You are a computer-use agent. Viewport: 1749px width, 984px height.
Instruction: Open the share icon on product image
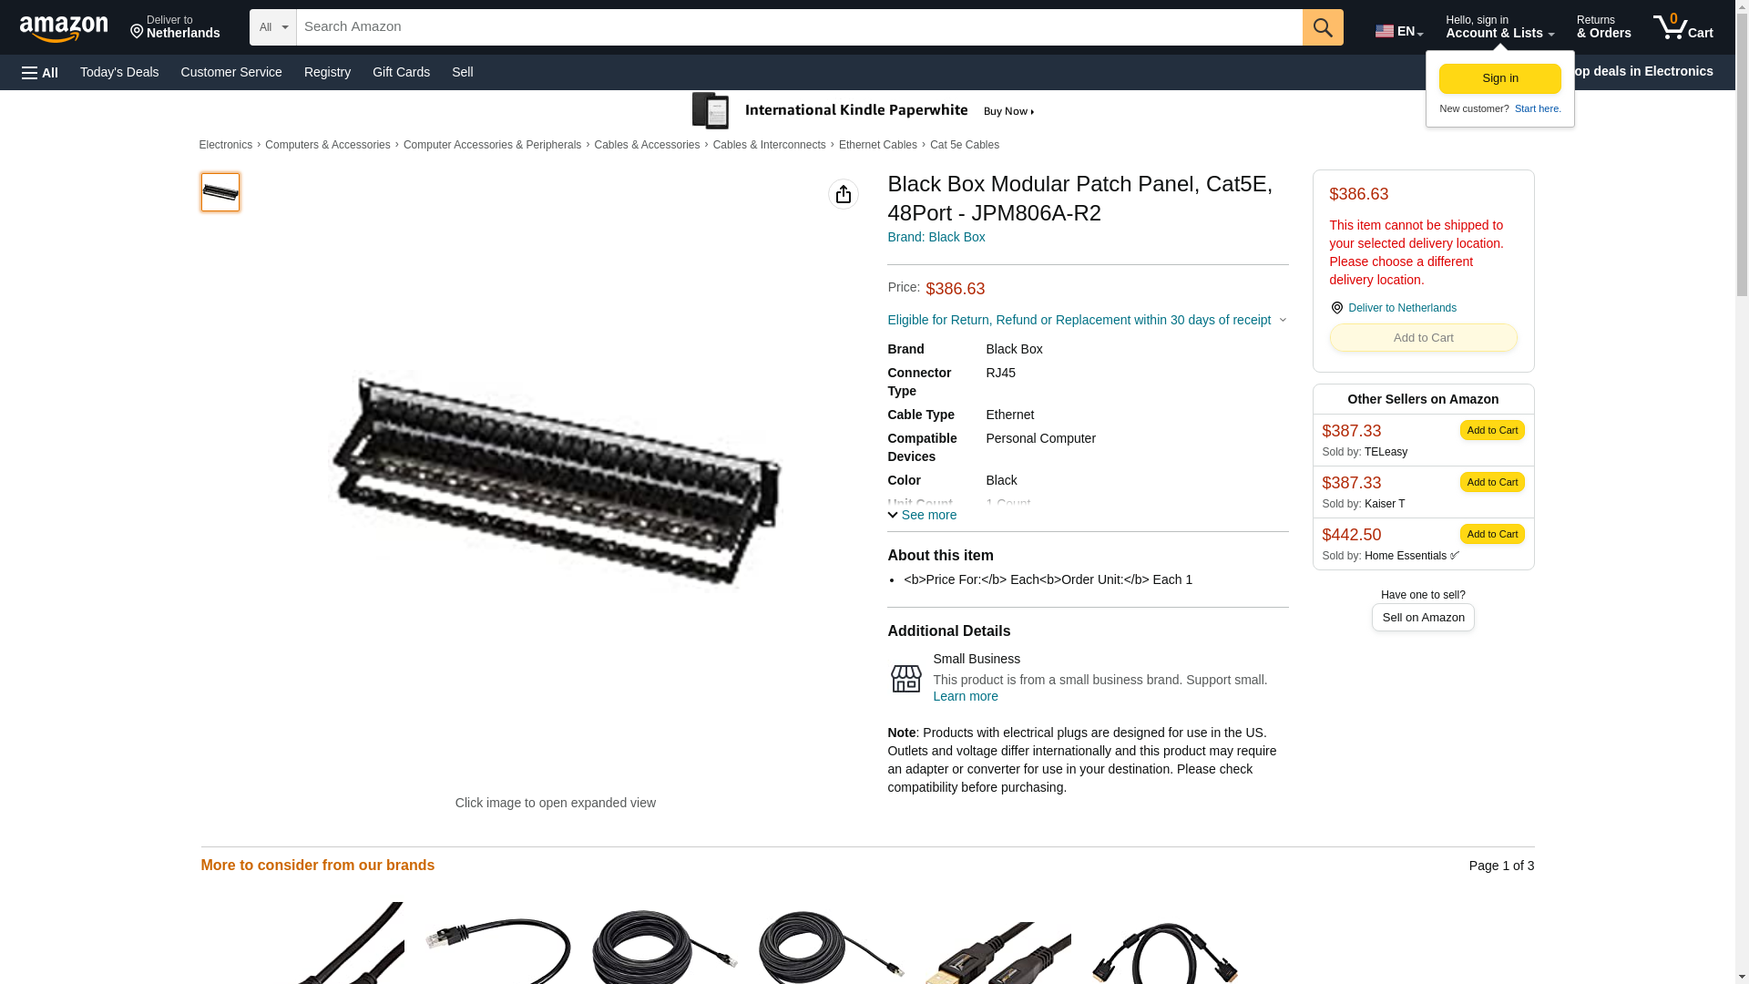pyautogui.click(x=844, y=194)
